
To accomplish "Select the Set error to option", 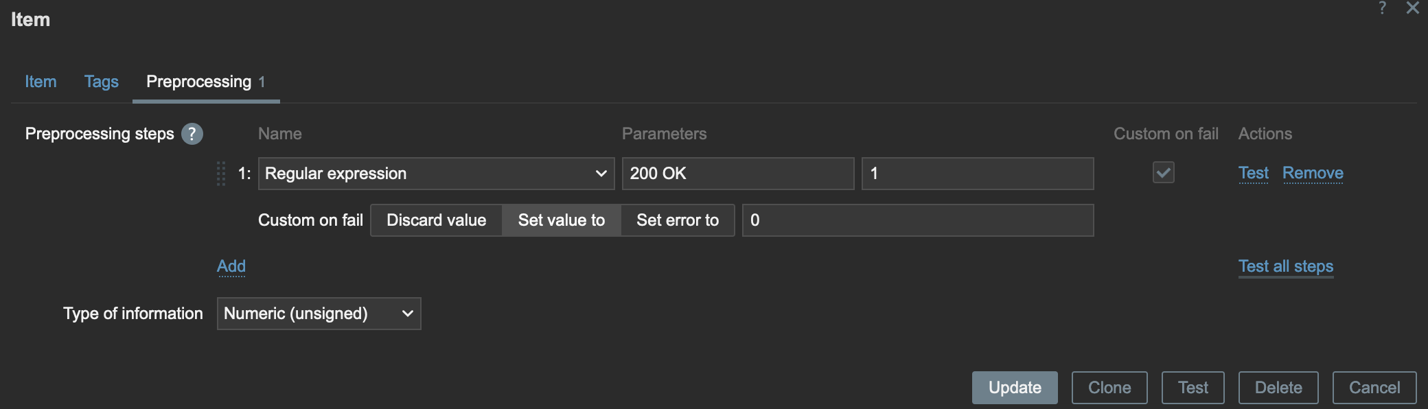I will [x=677, y=220].
